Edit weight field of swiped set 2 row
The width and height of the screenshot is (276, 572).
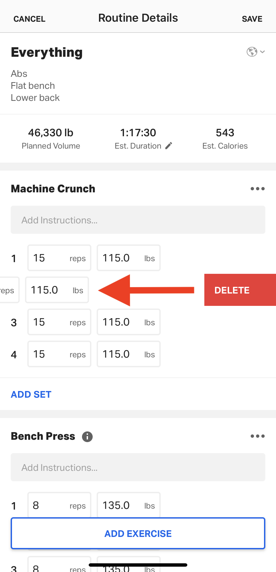[57, 290]
